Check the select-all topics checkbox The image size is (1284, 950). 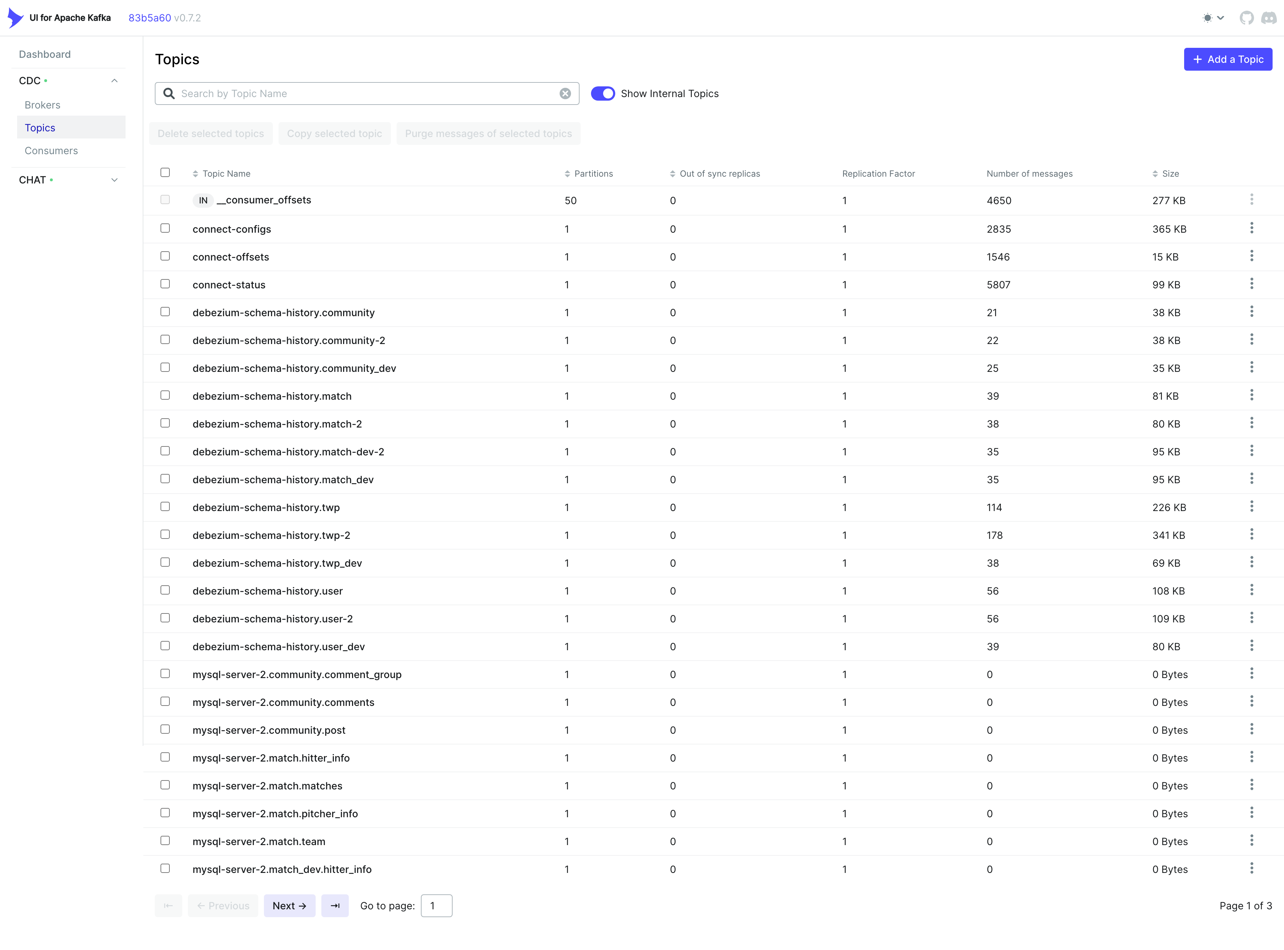click(165, 172)
